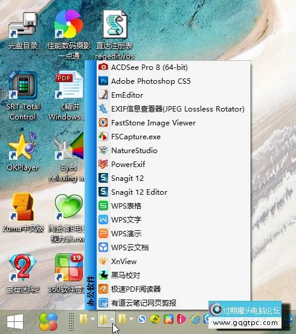Expand the third folder toolbar dropdown arrow
The image size is (296, 334).
pyautogui.click(x=131, y=319)
